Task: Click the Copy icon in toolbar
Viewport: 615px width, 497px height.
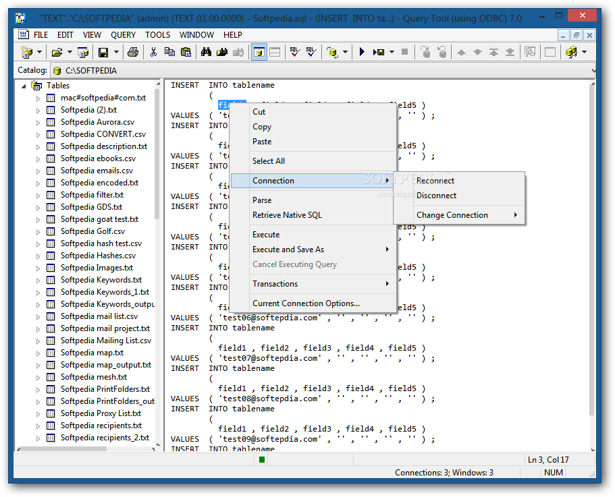Action: [x=169, y=52]
